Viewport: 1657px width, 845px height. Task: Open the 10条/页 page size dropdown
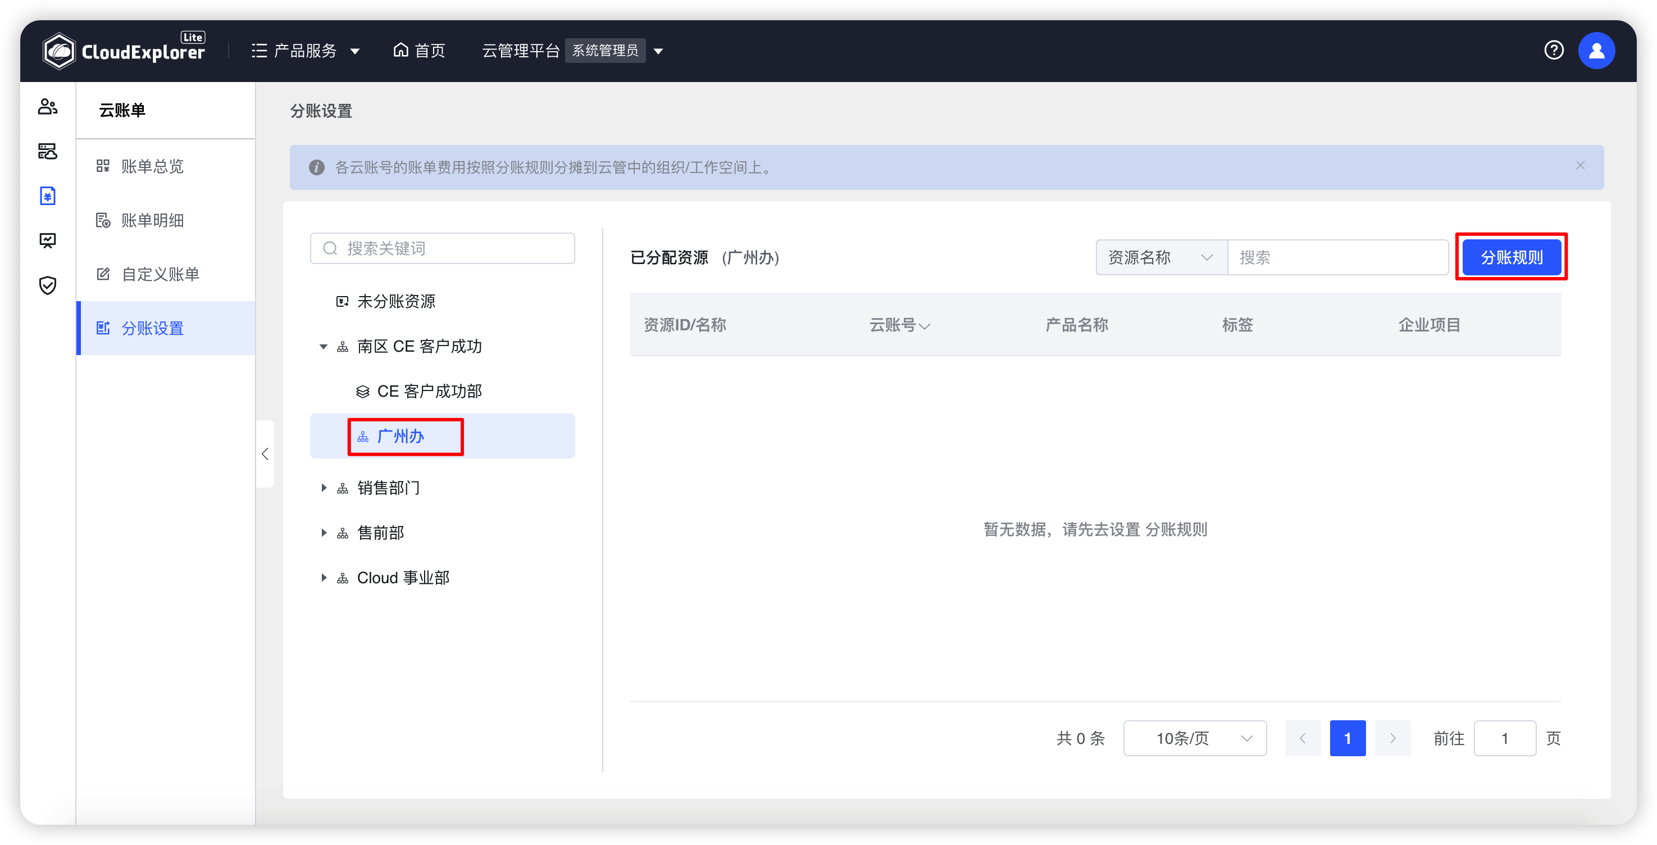click(x=1195, y=738)
